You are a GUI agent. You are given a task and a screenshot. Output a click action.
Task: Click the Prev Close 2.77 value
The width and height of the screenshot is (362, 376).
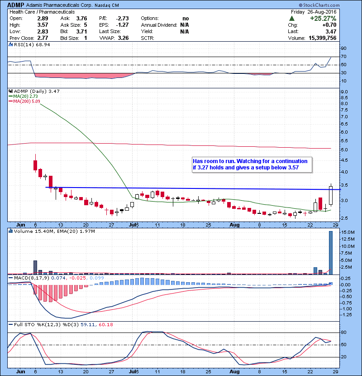[43, 38]
